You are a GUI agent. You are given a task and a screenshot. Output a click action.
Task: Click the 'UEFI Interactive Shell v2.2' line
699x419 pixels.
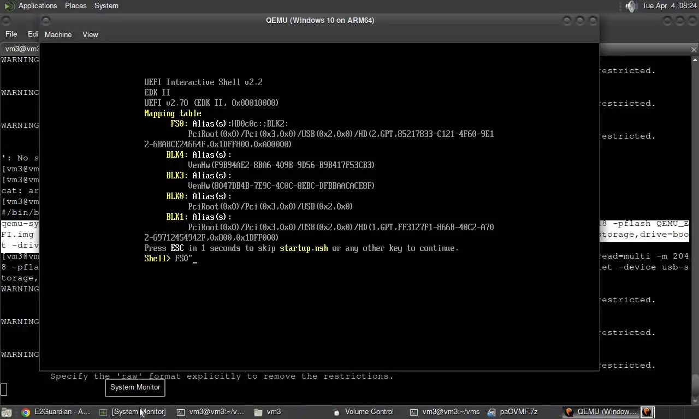pos(203,82)
